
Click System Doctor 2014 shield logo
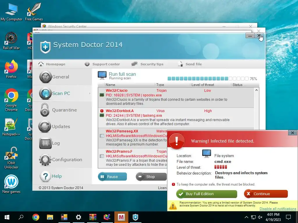(45, 47)
